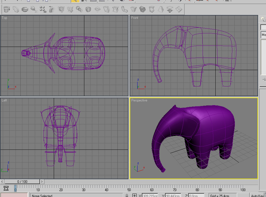The height and width of the screenshot is (197, 266).
Task: Step to previous frame with left arrow
Action: pos(2,181)
